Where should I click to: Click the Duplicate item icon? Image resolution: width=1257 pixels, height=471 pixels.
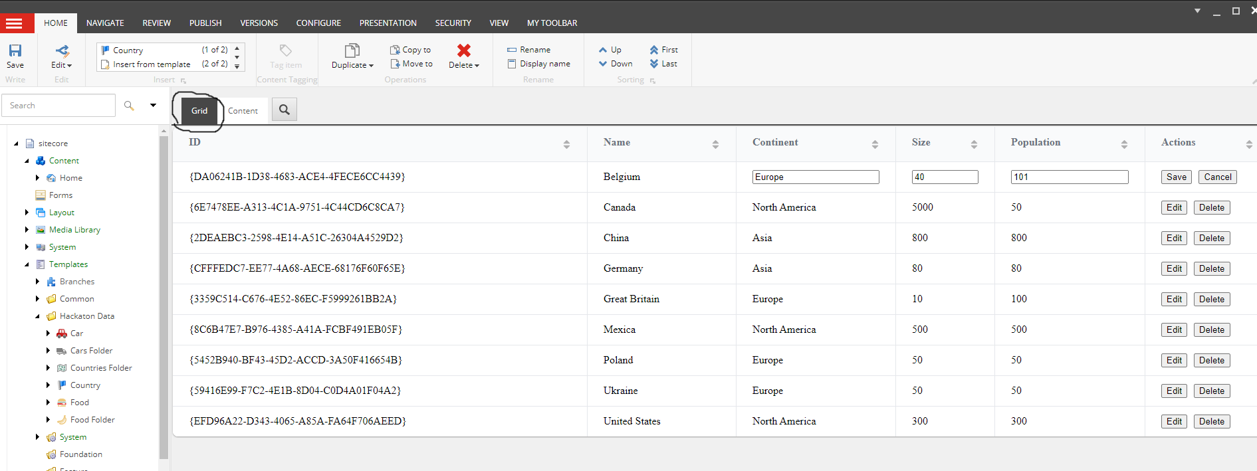[352, 51]
